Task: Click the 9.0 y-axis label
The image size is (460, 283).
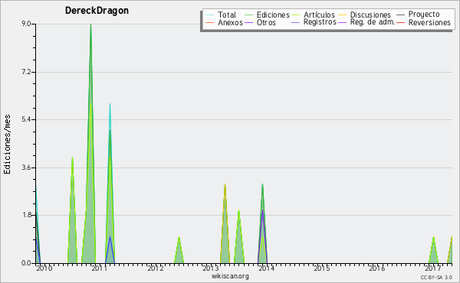Action: pyautogui.click(x=26, y=24)
